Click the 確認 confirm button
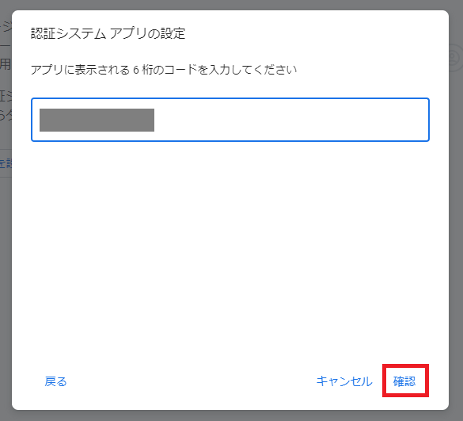This screenshot has width=463, height=421. click(x=404, y=381)
